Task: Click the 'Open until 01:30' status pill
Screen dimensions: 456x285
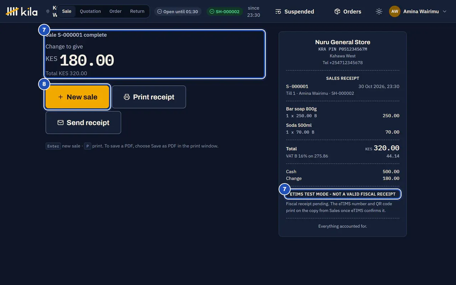Action: [x=178, y=11]
